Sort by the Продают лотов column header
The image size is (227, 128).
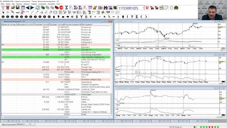point(57,25)
